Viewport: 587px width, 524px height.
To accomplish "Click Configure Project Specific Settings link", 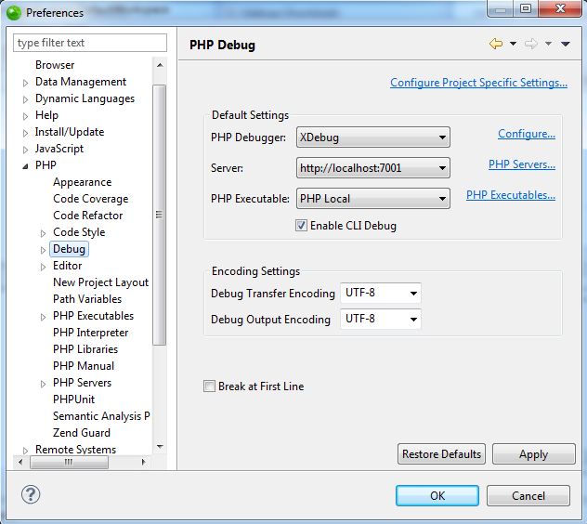I will [478, 83].
